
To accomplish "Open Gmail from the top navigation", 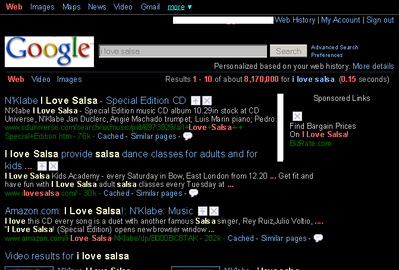I will 150,7.
